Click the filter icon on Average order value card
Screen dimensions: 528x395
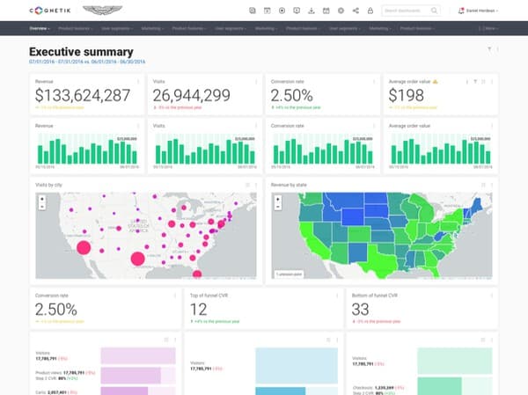point(473,81)
